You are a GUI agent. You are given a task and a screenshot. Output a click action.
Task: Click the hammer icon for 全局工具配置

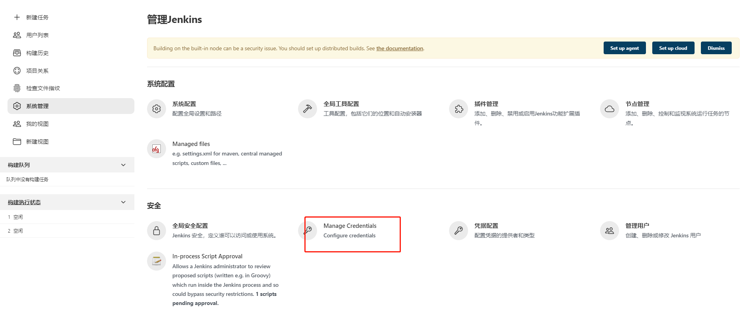click(x=308, y=109)
